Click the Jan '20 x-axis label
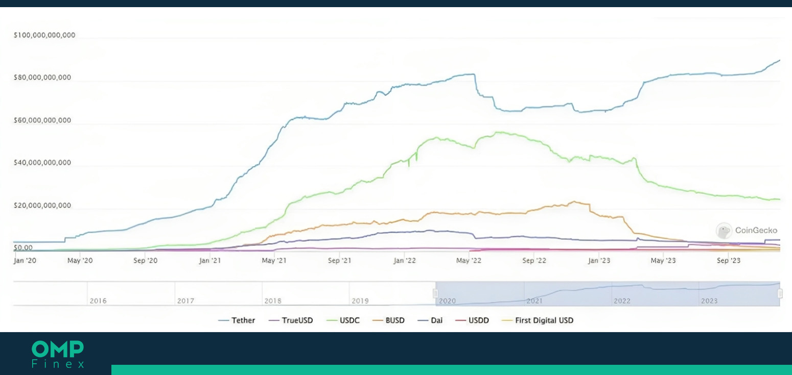792x375 pixels. 25,260
